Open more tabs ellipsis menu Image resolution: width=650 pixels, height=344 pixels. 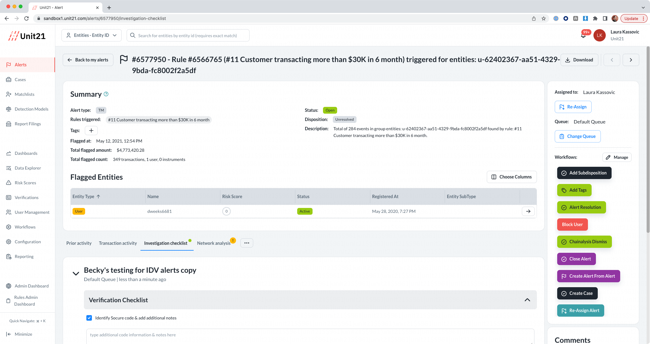point(247,243)
